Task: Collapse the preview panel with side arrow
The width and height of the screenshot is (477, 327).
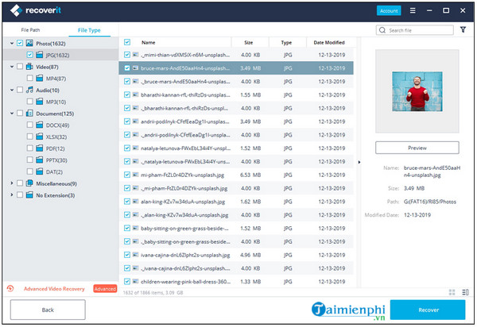Action: pyautogui.click(x=359, y=163)
